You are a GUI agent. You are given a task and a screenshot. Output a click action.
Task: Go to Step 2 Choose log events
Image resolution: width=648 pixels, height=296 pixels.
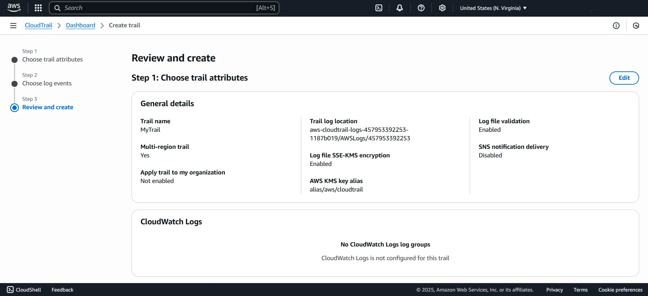[x=47, y=83]
